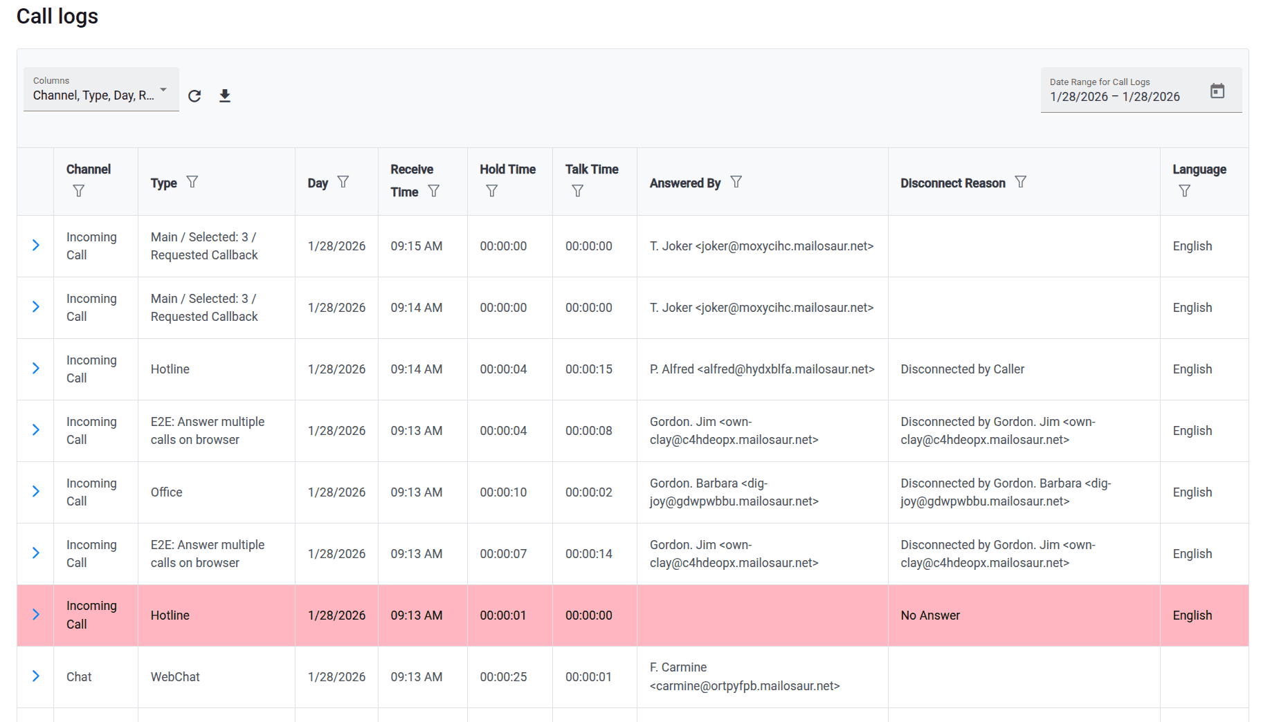1261x722 pixels.
Task: Open the Day column filter
Action: pos(343,182)
